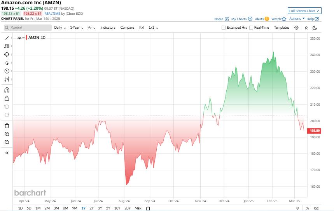The height and width of the screenshot is (211, 334).
Task: Select the 9M time range
Action: tap(75, 208)
